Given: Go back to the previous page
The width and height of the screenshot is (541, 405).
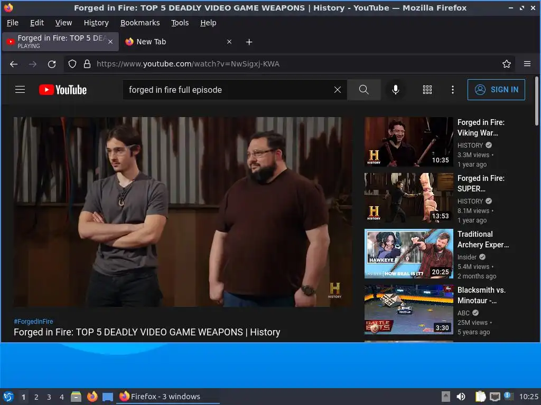Looking at the screenshot, I should 14,64.
